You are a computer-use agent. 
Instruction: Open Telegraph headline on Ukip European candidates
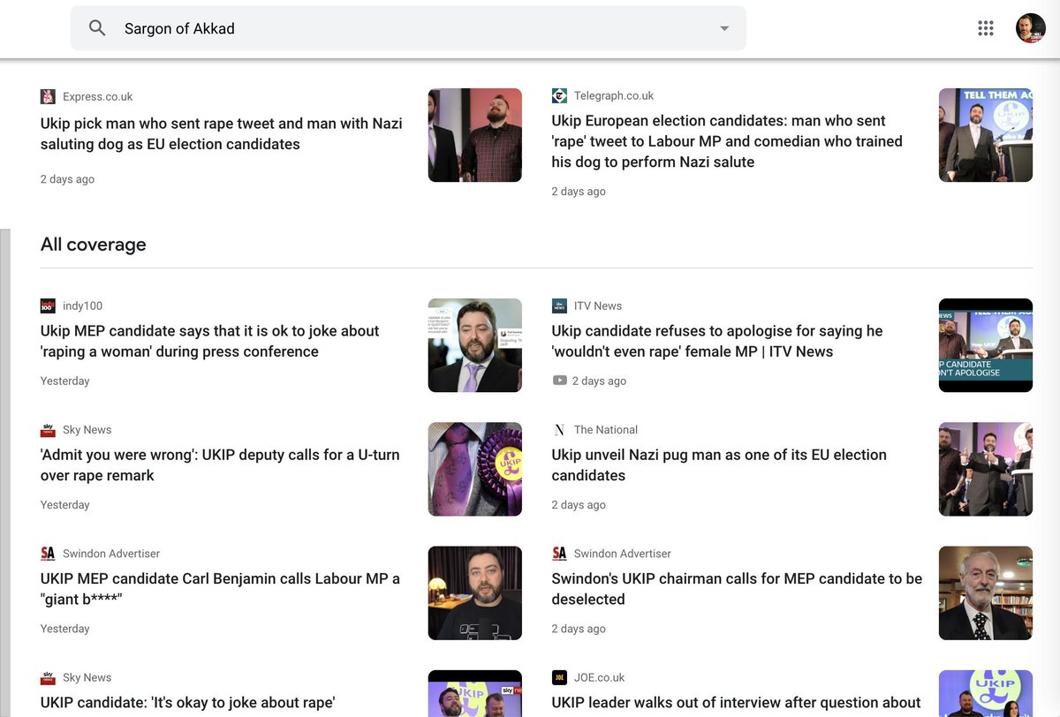(x=727, y=141)
